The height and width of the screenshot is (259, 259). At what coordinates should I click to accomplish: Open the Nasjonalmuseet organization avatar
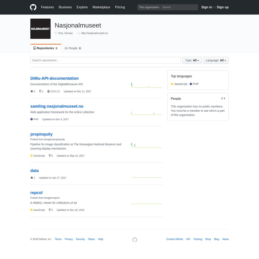40,29
